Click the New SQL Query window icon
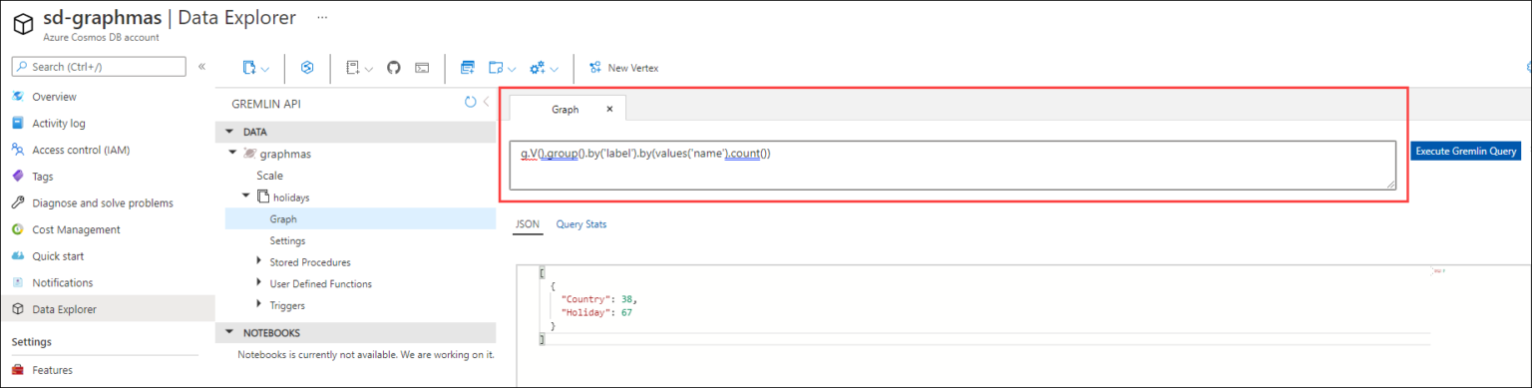This screenshot has width=1532, height=388. [467, 68]
